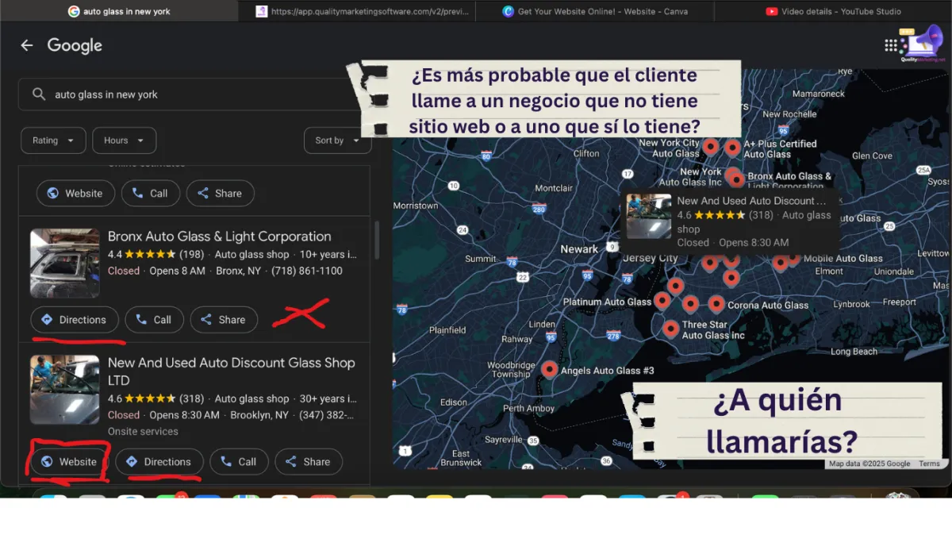Go back using the arrow beside Google logo

point(27,45)
